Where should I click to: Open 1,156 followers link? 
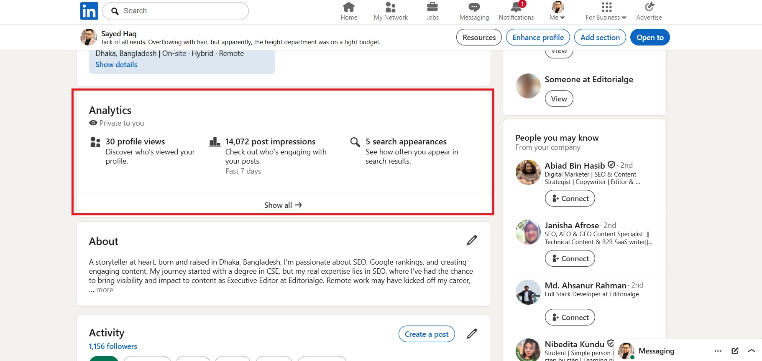coord(113,346)
